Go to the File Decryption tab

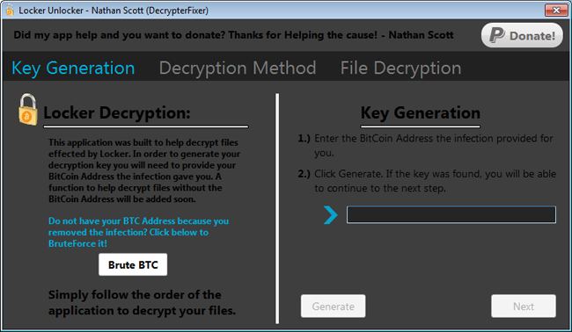400,69
